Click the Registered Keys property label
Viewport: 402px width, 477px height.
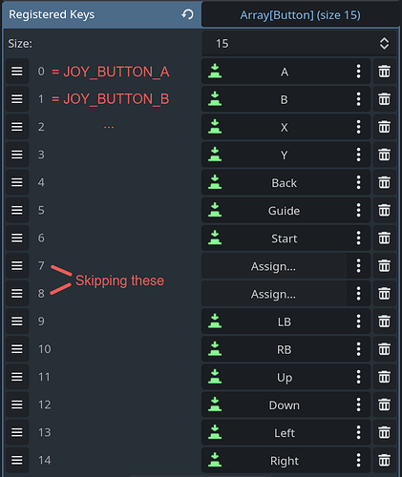52,14
